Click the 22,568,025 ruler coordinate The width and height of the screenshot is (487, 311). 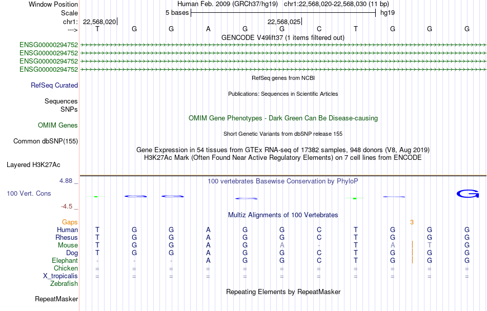[284, 22]
